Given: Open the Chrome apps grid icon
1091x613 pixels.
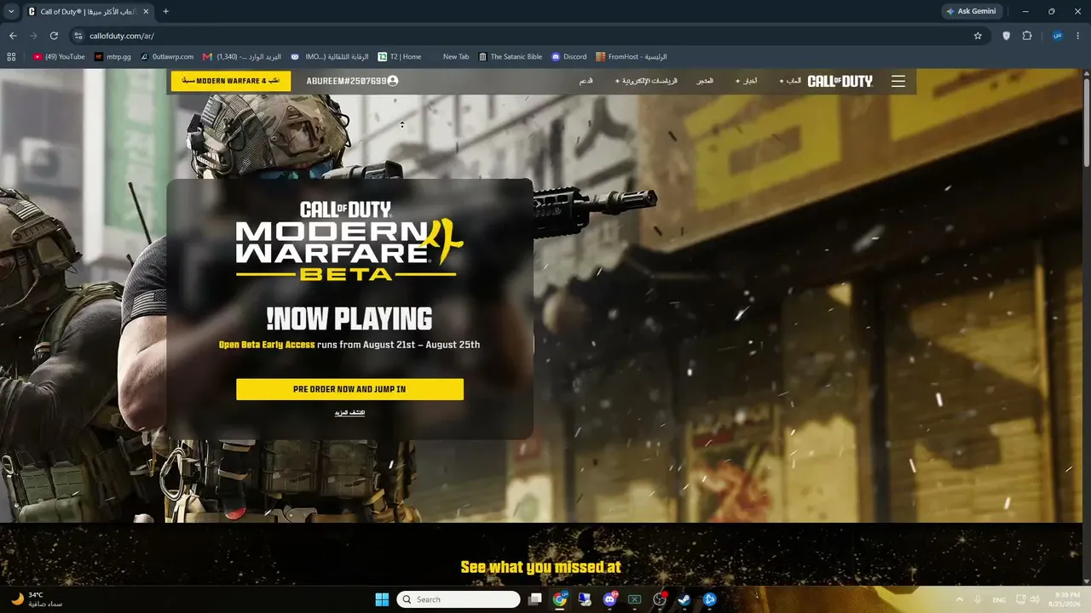Looking at the screenshot, I should [11, 57].
